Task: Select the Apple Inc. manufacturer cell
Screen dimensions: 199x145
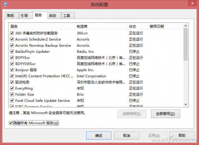Action: point(85,70)
